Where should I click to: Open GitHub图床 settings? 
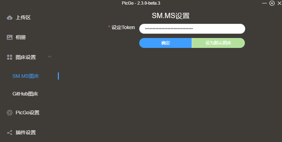click(x=25, y=94)
